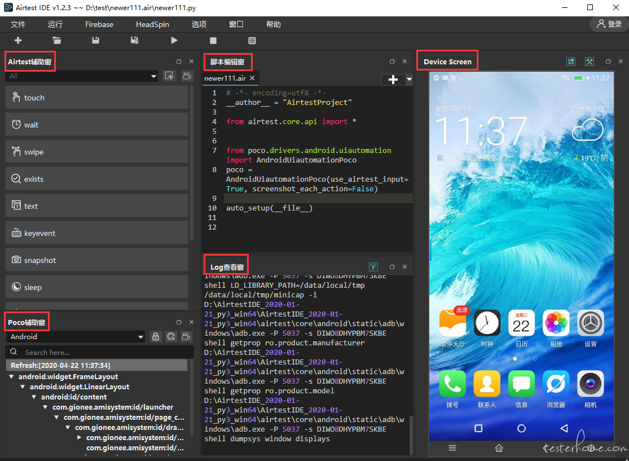Image resolution: width=629 pixels, height=461 pixels.
Task: Open a script folder from the toolbar
Action: (57, 40)
